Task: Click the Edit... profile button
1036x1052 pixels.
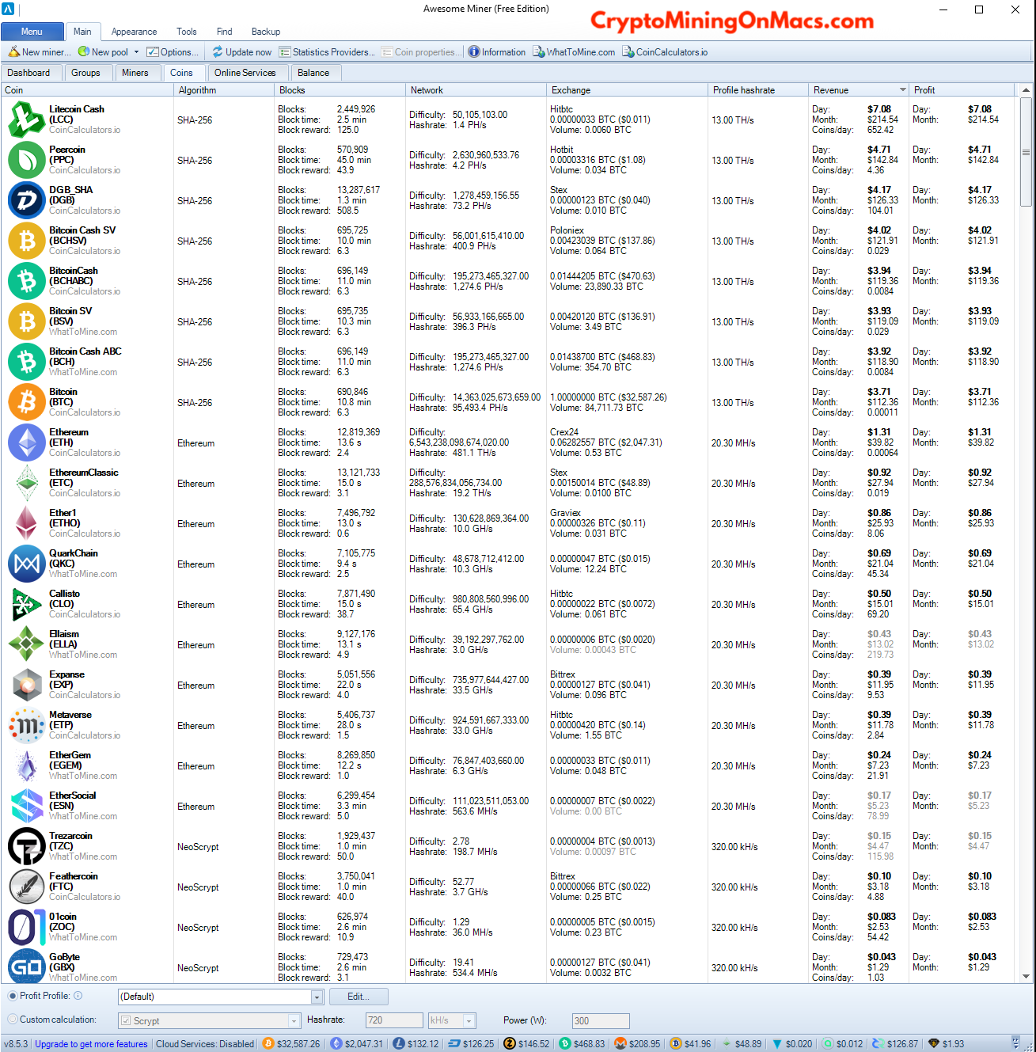Action: (x=358, y=997)
